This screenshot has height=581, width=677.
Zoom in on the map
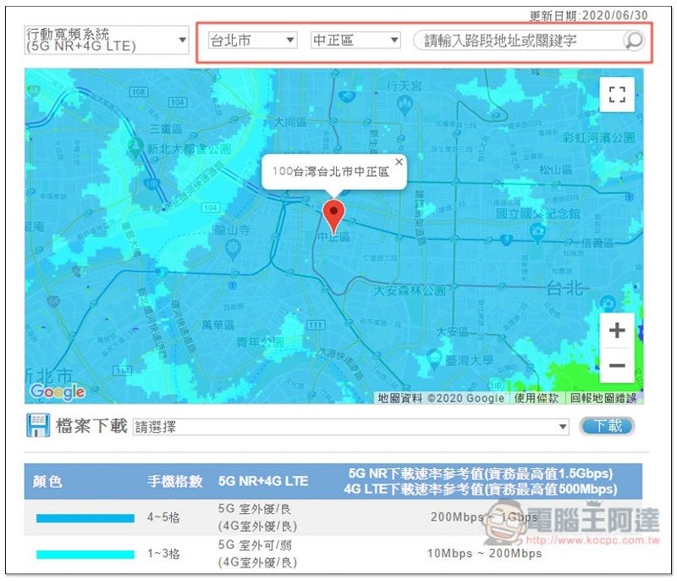pyautogui.click(x=617, y=330)
